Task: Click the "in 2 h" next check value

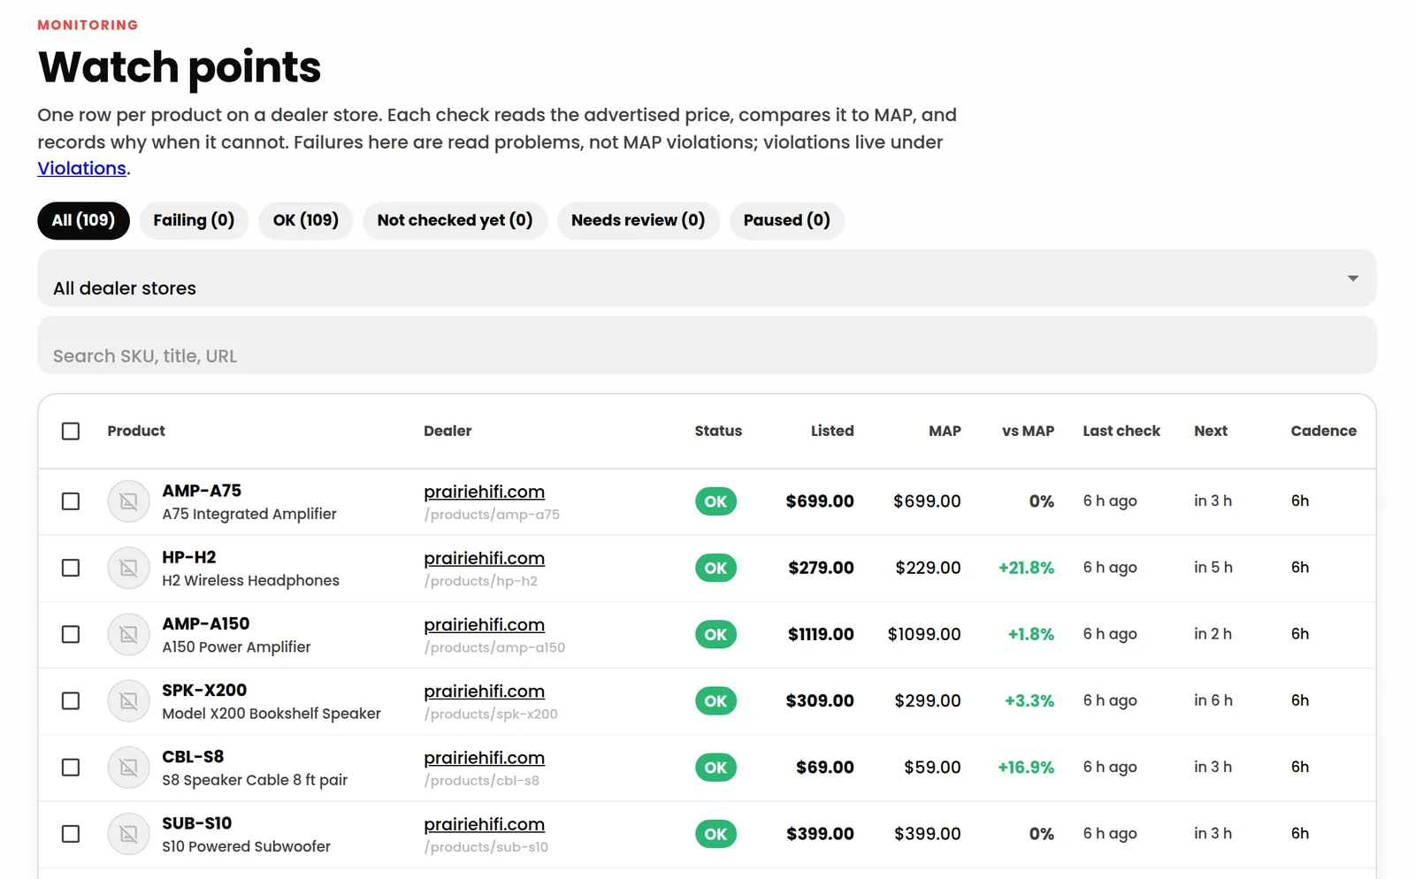Action: [x=1212, y=634]
